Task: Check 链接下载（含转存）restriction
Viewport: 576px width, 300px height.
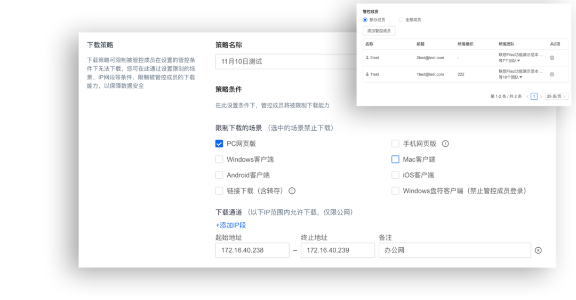Action: (219, 191)
